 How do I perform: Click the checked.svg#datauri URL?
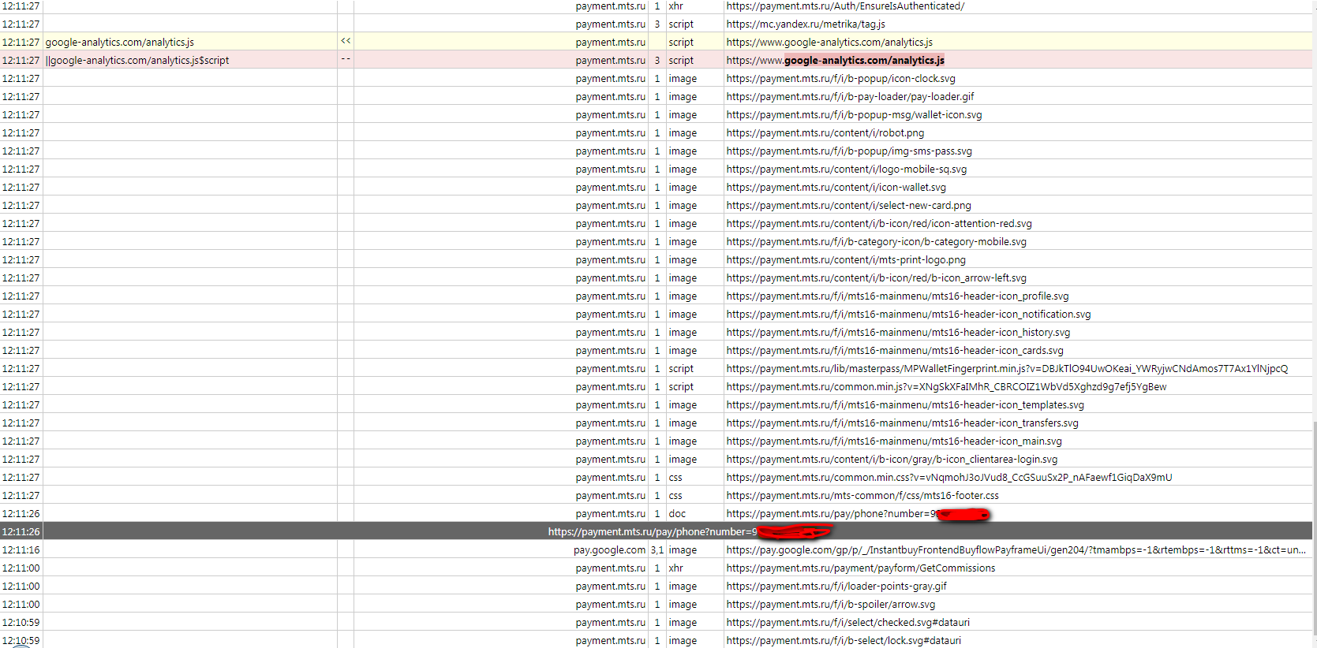[x=848, y=623]
